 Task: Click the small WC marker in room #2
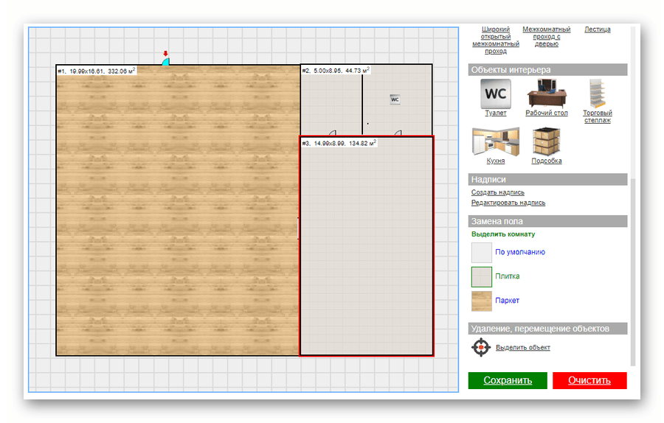tap(395, 99)
